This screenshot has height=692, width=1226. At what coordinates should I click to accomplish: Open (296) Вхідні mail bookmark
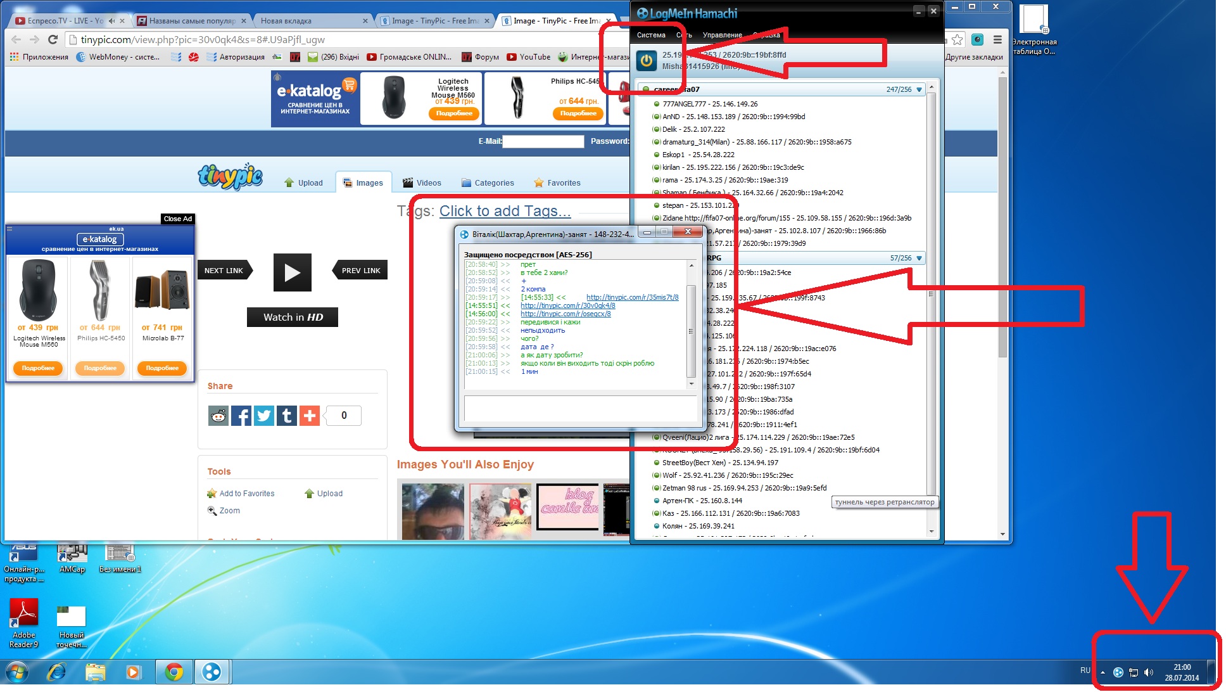[334, 57]
